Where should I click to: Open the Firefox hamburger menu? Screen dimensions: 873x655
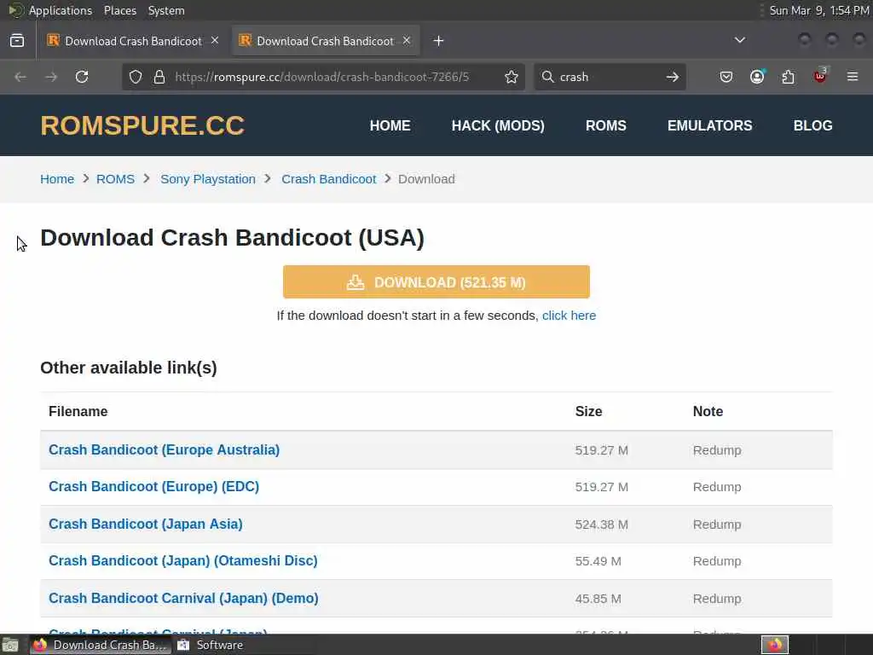coord(853,77)
